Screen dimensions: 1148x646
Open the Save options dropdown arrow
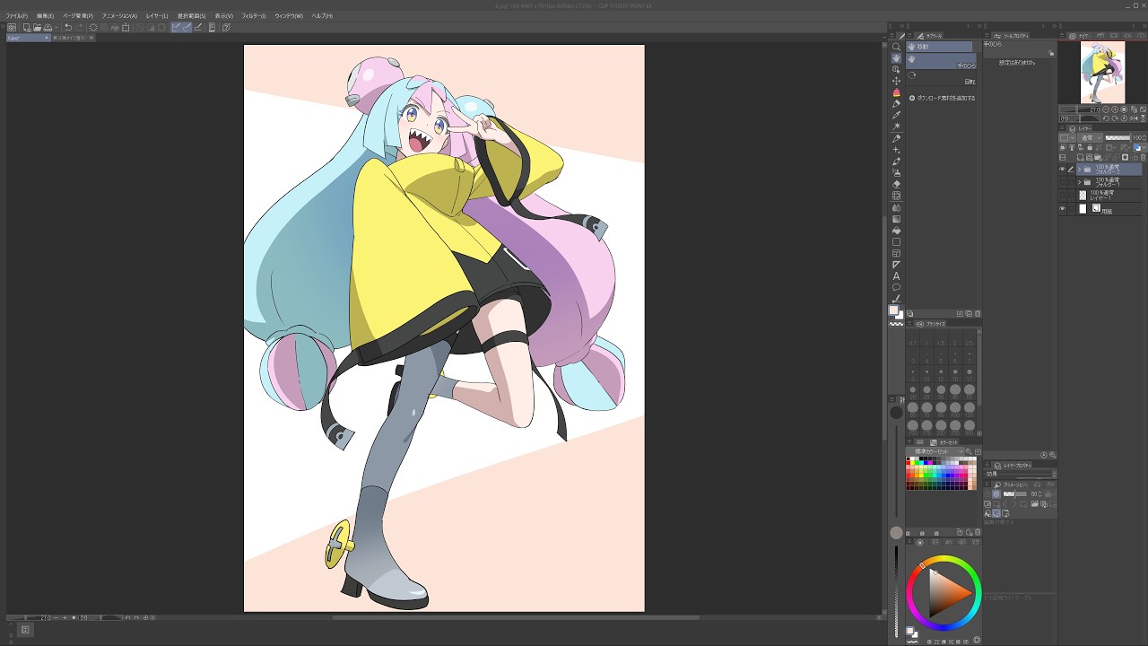[57, 27]
